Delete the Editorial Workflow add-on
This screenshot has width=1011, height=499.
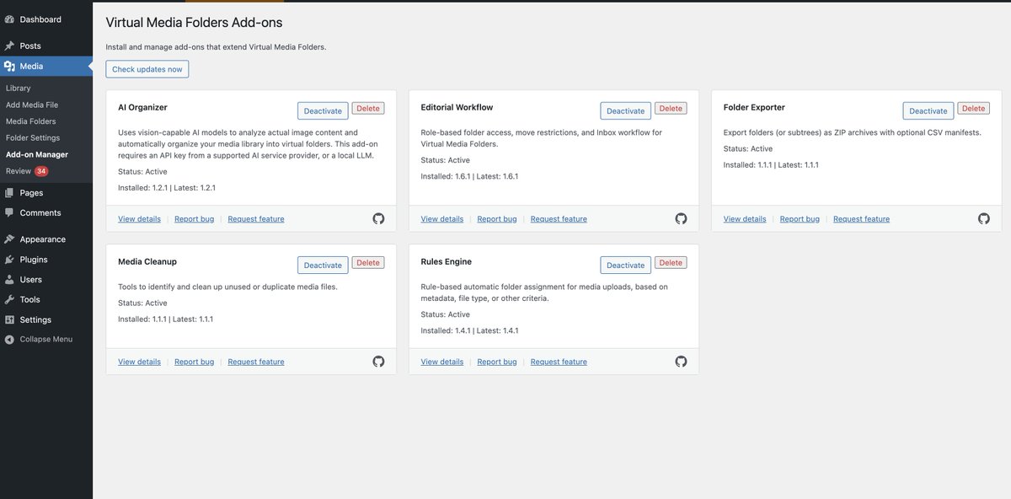tap(671, 109)
